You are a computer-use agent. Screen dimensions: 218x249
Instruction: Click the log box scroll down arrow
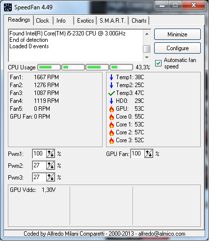(147, 58)
